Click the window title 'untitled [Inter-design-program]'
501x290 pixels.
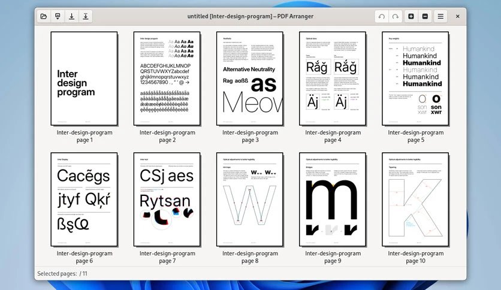click(x=230, y=16)
